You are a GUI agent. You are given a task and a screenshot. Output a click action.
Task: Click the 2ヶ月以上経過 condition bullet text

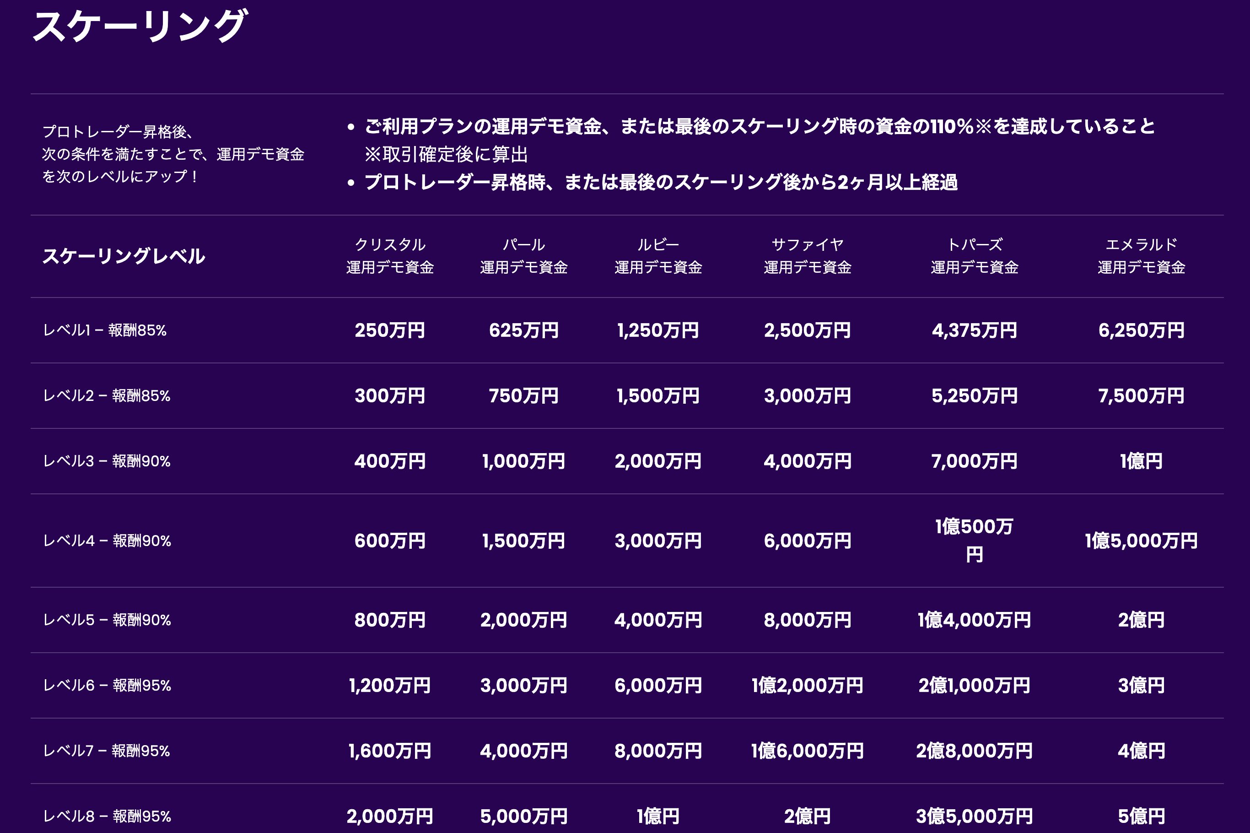661,182
